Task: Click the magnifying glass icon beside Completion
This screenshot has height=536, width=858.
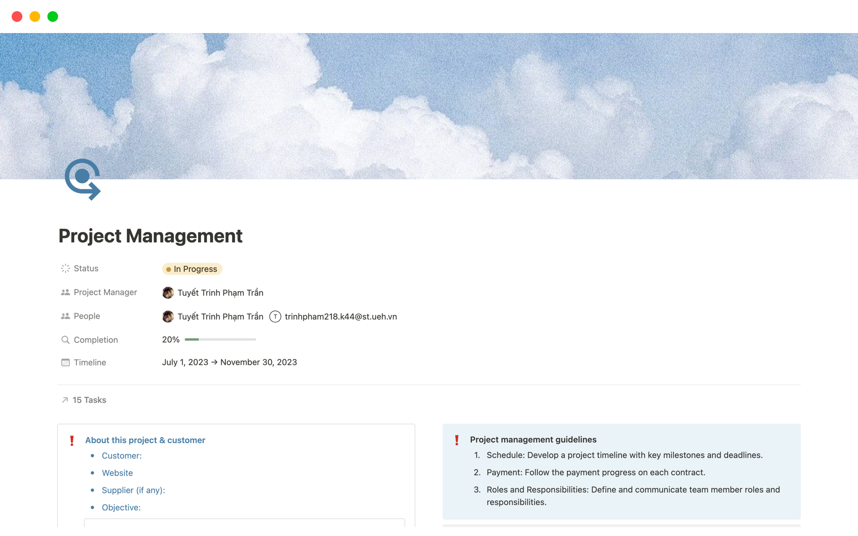Action: [65, 339]
